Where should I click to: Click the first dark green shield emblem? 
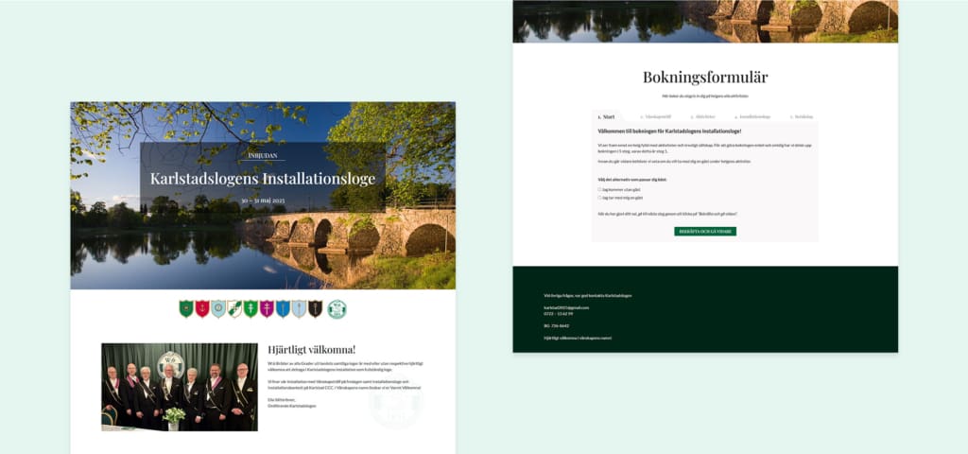point(186,308)
